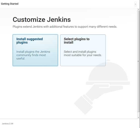Click the Customize Jenkins heading
140x128 pixels.
pos(42,20)
